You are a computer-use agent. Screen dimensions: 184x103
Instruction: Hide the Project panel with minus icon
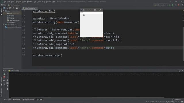point(20,8)
